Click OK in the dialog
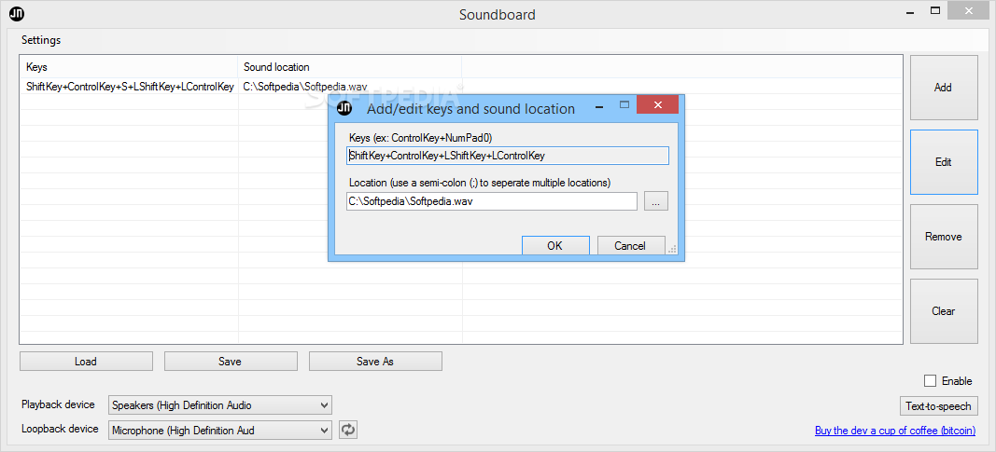The image size is (996, 452). [x=555, y=246]
